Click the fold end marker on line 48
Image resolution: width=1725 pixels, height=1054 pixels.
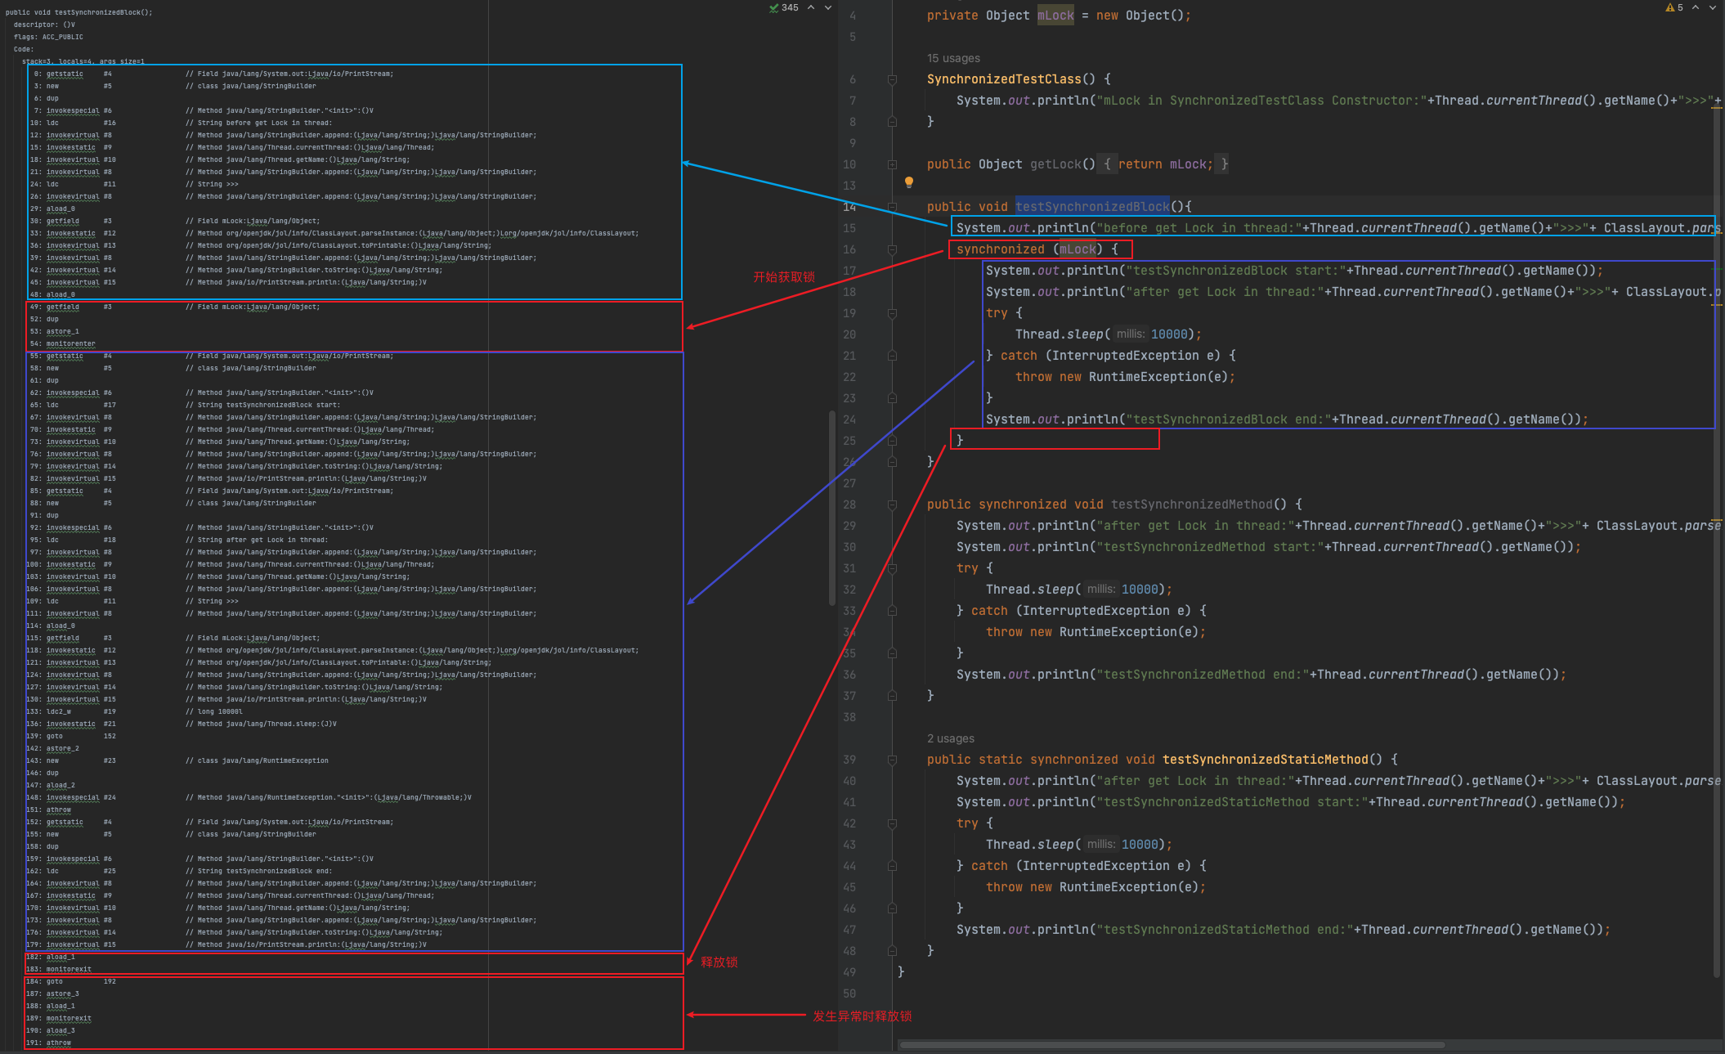point(892,951)
